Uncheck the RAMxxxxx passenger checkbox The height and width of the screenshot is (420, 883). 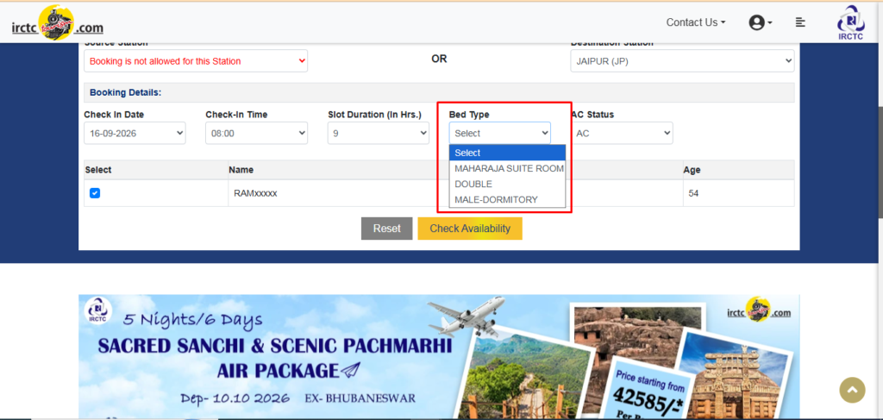[x=95, y=193]
